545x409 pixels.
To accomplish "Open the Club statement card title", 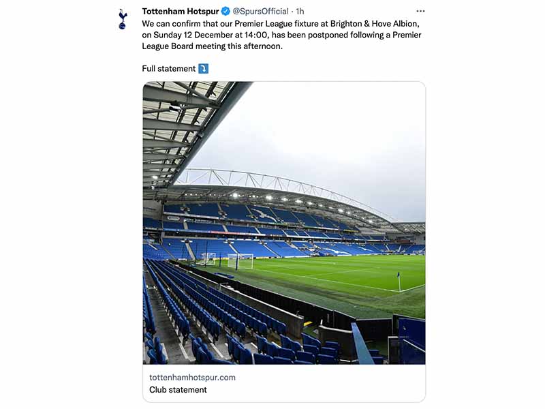I will (178, 389).
